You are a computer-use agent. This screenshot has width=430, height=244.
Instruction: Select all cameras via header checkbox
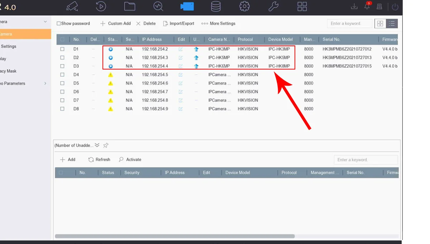click(62, 39)
